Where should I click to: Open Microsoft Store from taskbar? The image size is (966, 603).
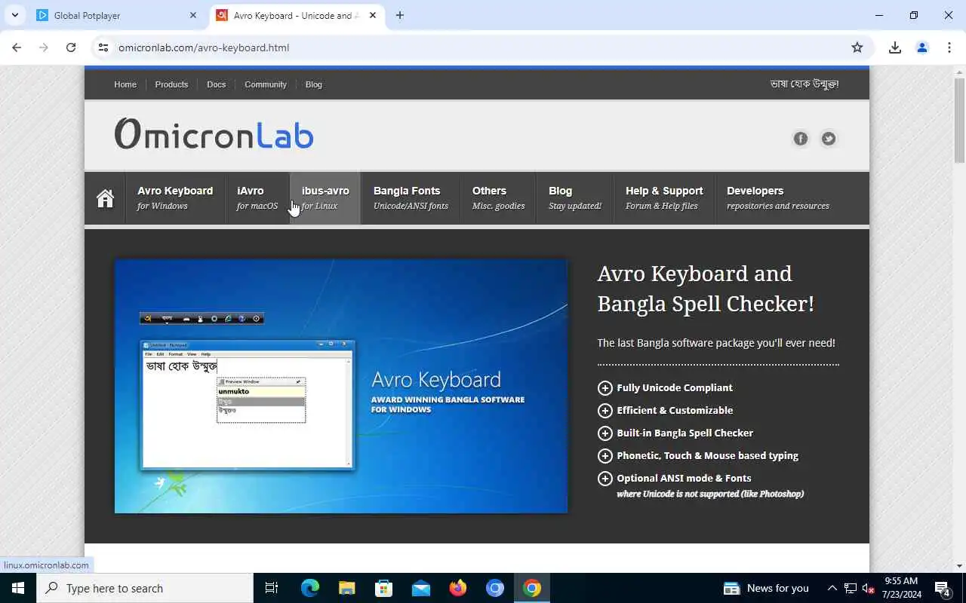coord(383,588)
